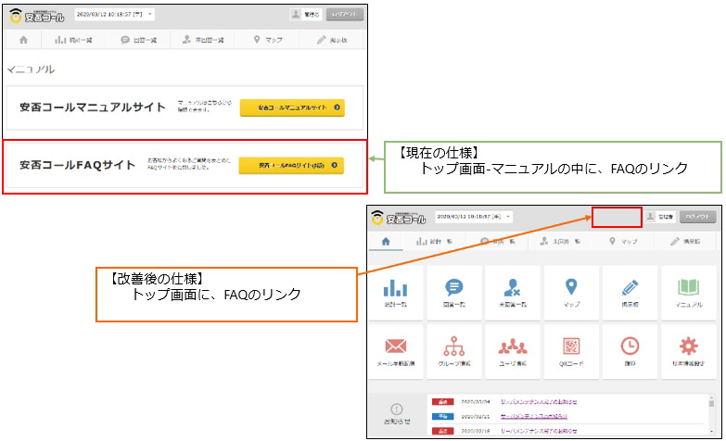Open the 基本情報設定 gear tile

tap(689, 352)
